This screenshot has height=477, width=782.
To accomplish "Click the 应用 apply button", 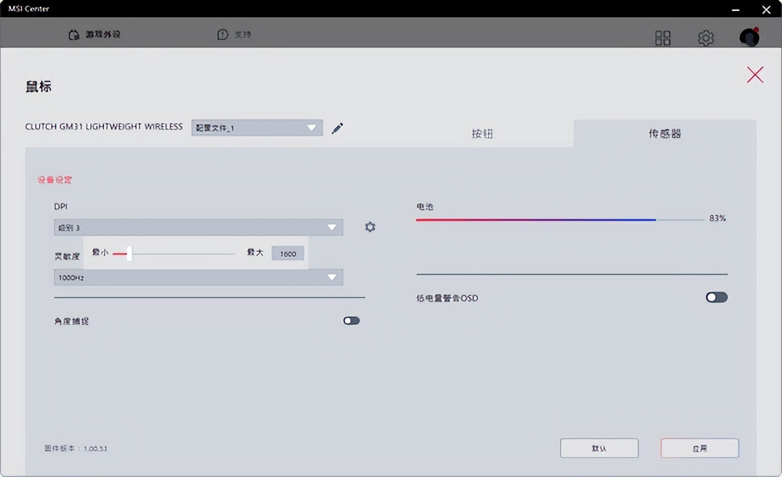I will pos(699,448).
